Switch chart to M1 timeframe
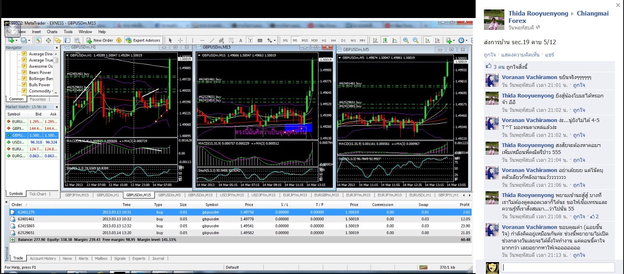 pos(286,40)
